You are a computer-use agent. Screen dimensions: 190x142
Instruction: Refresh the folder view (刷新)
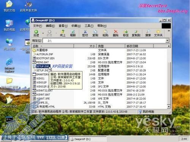pos(73,33)
